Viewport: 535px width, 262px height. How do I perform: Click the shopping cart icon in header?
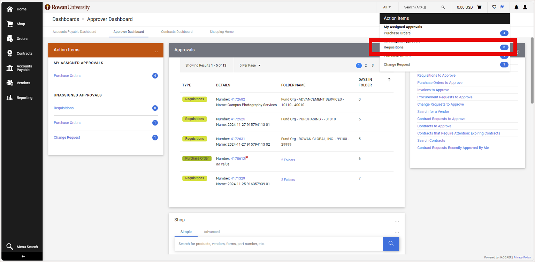click(x=479, y=7)
